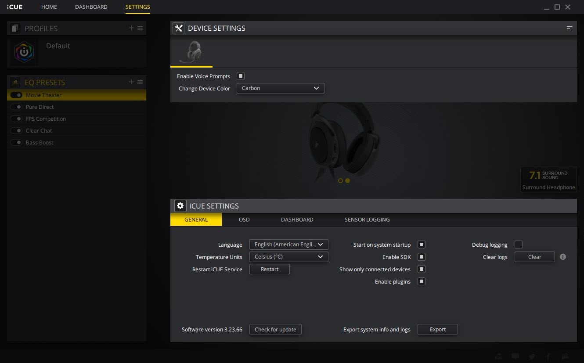Click the share icon in footer
The width and height of the screenshot is (584, 363).
498,356
